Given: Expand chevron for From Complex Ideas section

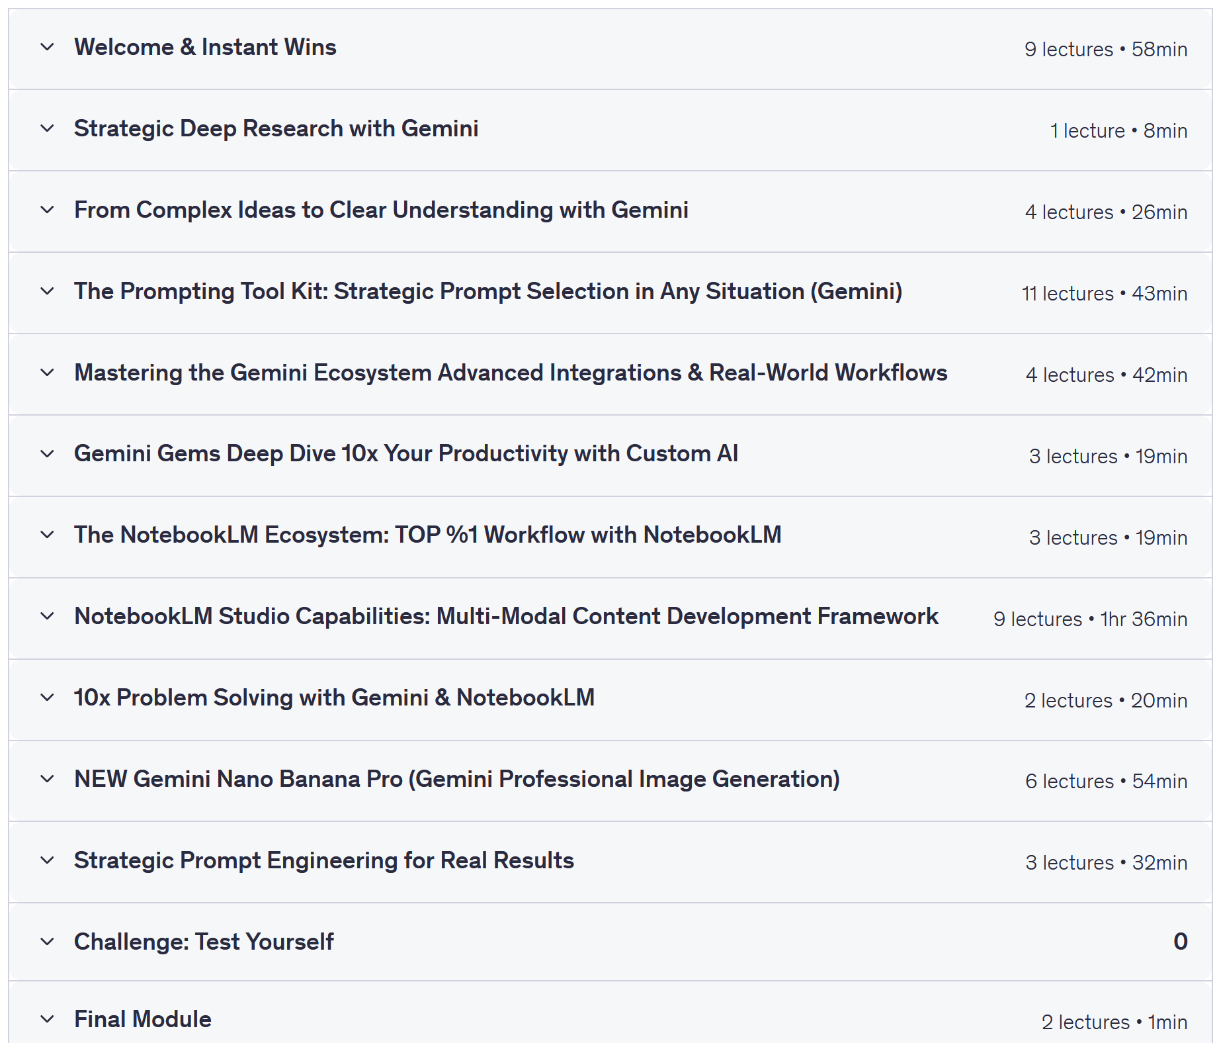Looking at the screenshot, I should (x=47, y=210).
